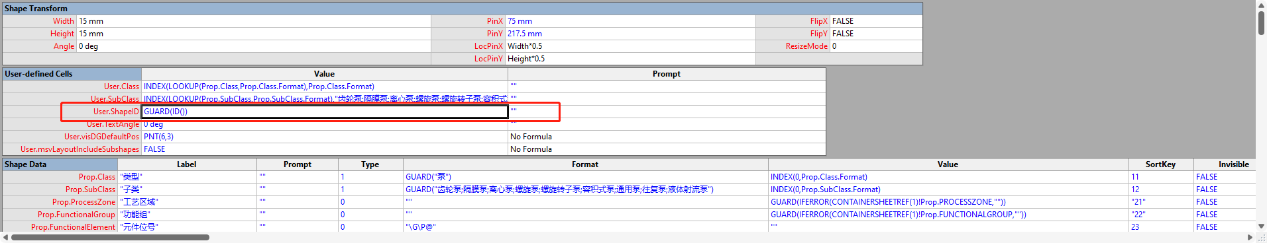Click the FlipX cell showing FALSE
Image resolution: width=1267 pixels, height=243 pixels.
click(x=876, y=21)
